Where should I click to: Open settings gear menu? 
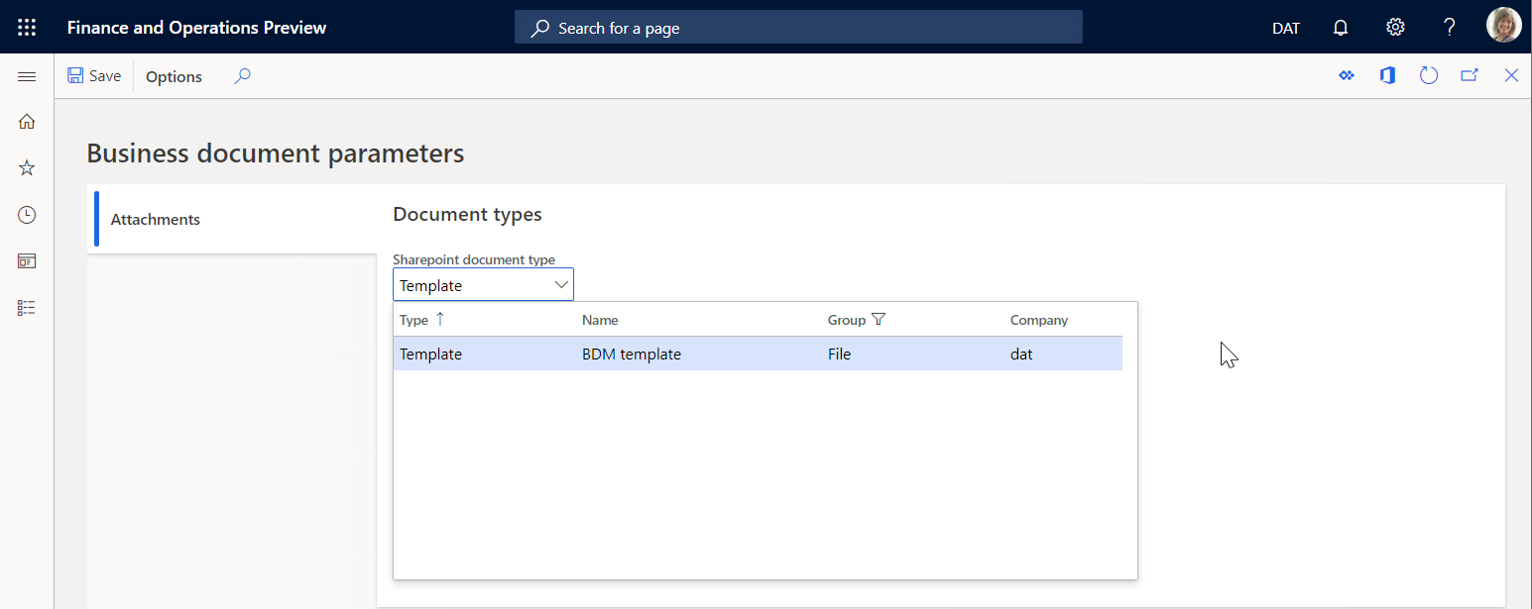pos(1395,28)
